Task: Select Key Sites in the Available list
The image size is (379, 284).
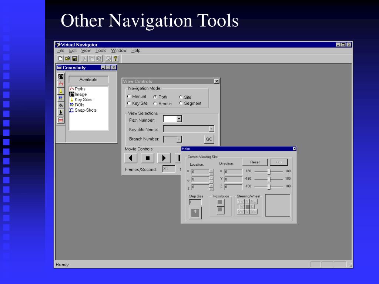Action: [81, 99]
